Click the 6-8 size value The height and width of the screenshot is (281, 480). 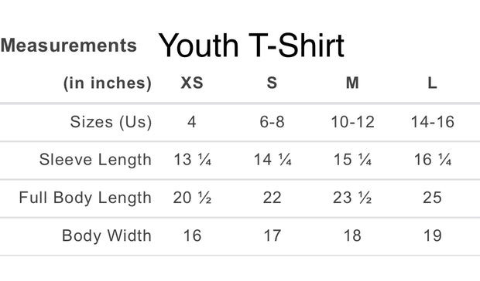pos(273,122)
